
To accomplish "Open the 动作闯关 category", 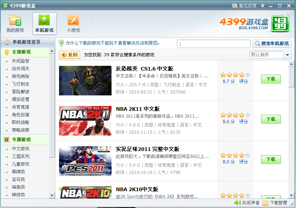I will click(x=20, y=68).
